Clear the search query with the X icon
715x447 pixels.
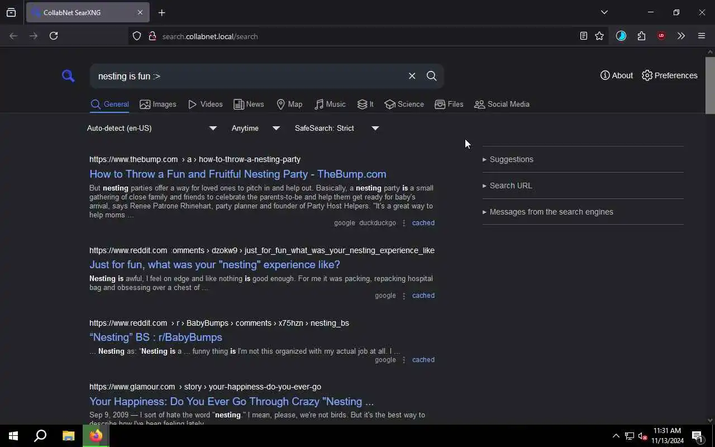pyautogui.click(x=412, y=76)
